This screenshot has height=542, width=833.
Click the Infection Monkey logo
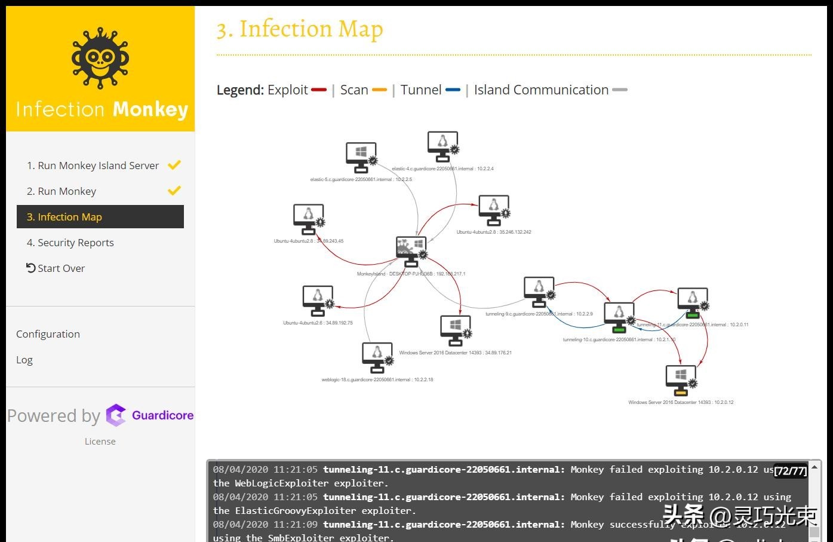pos(100,58)
